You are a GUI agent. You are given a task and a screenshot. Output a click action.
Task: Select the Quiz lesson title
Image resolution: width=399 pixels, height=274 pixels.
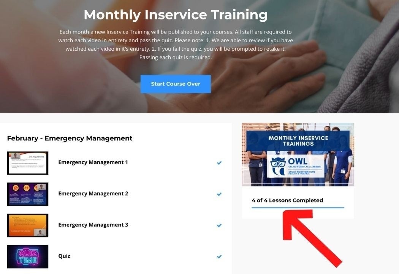click(x=64, y=256)
